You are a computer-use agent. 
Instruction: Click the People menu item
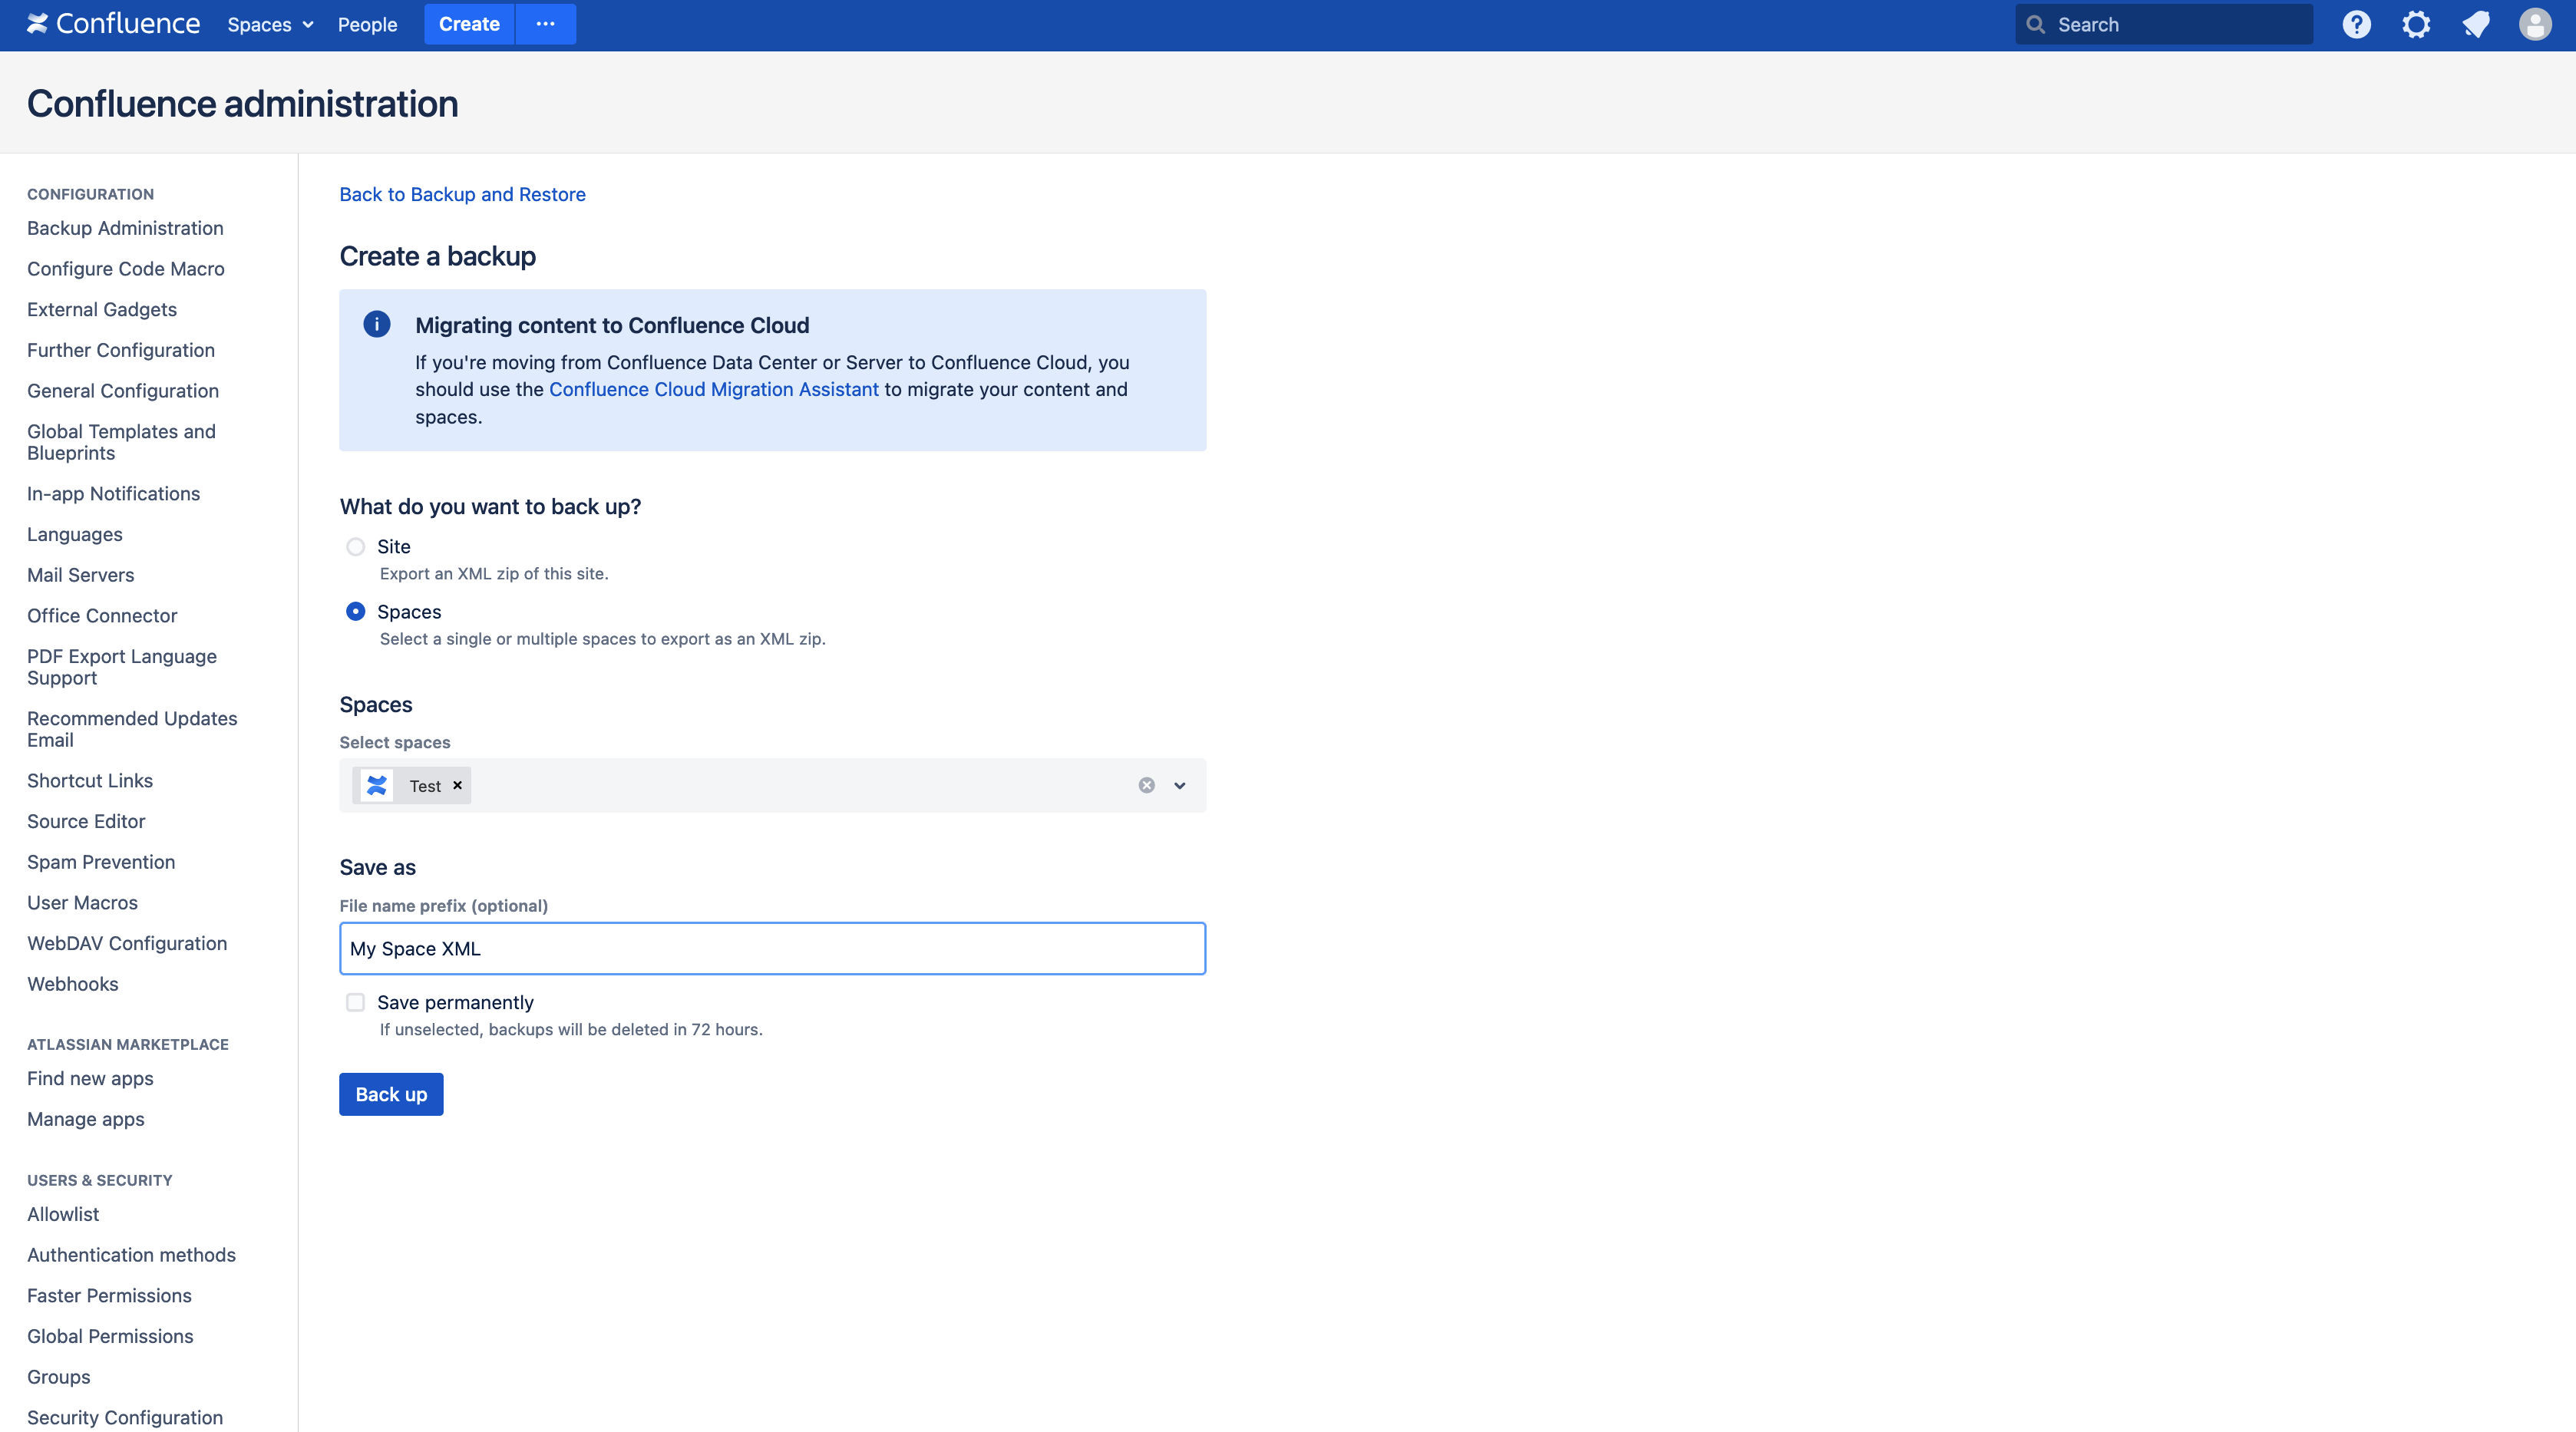click(367, 24)
